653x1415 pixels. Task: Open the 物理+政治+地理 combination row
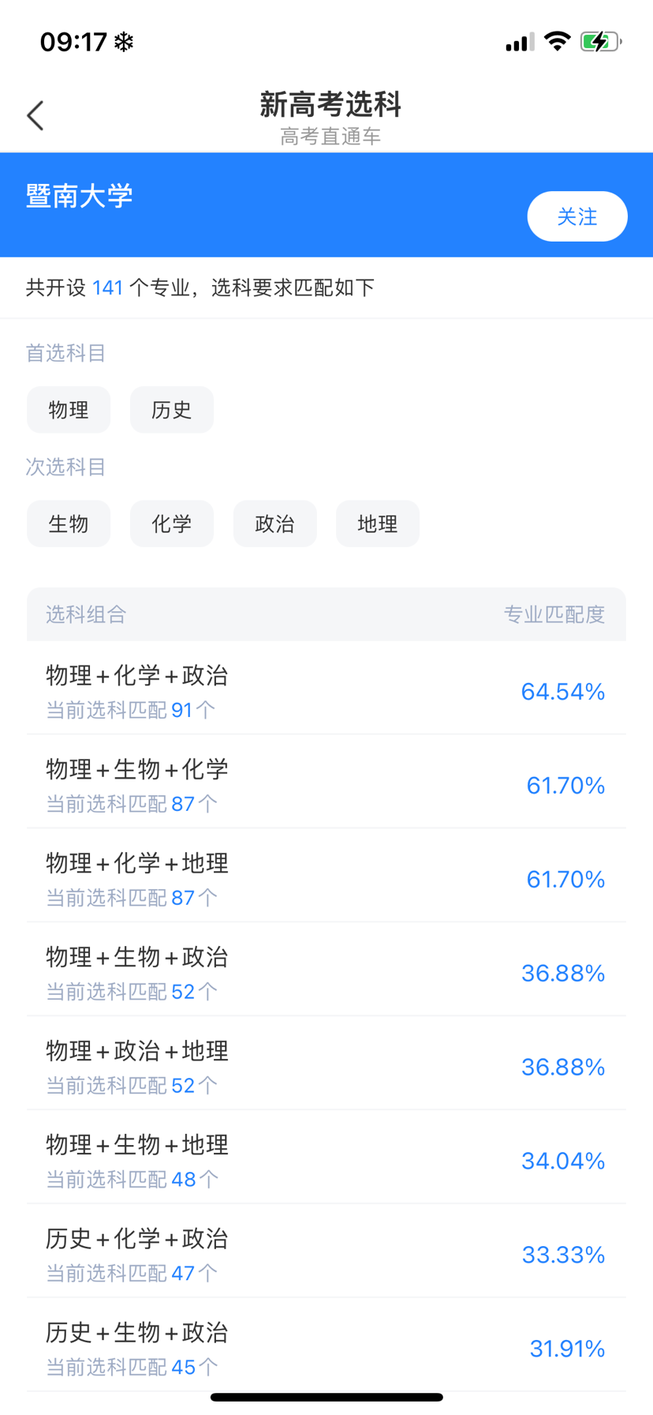326,1066
